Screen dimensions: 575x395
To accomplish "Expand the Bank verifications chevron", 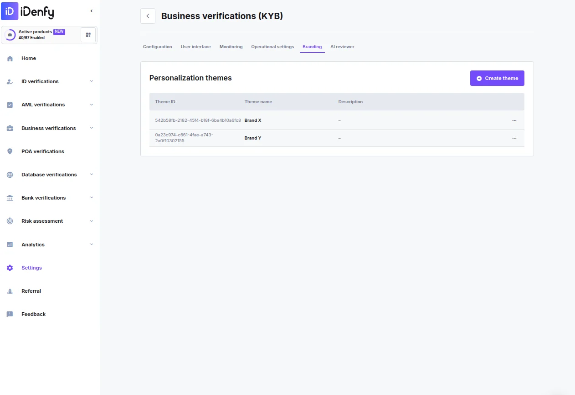I will click(x=92, y=197).
